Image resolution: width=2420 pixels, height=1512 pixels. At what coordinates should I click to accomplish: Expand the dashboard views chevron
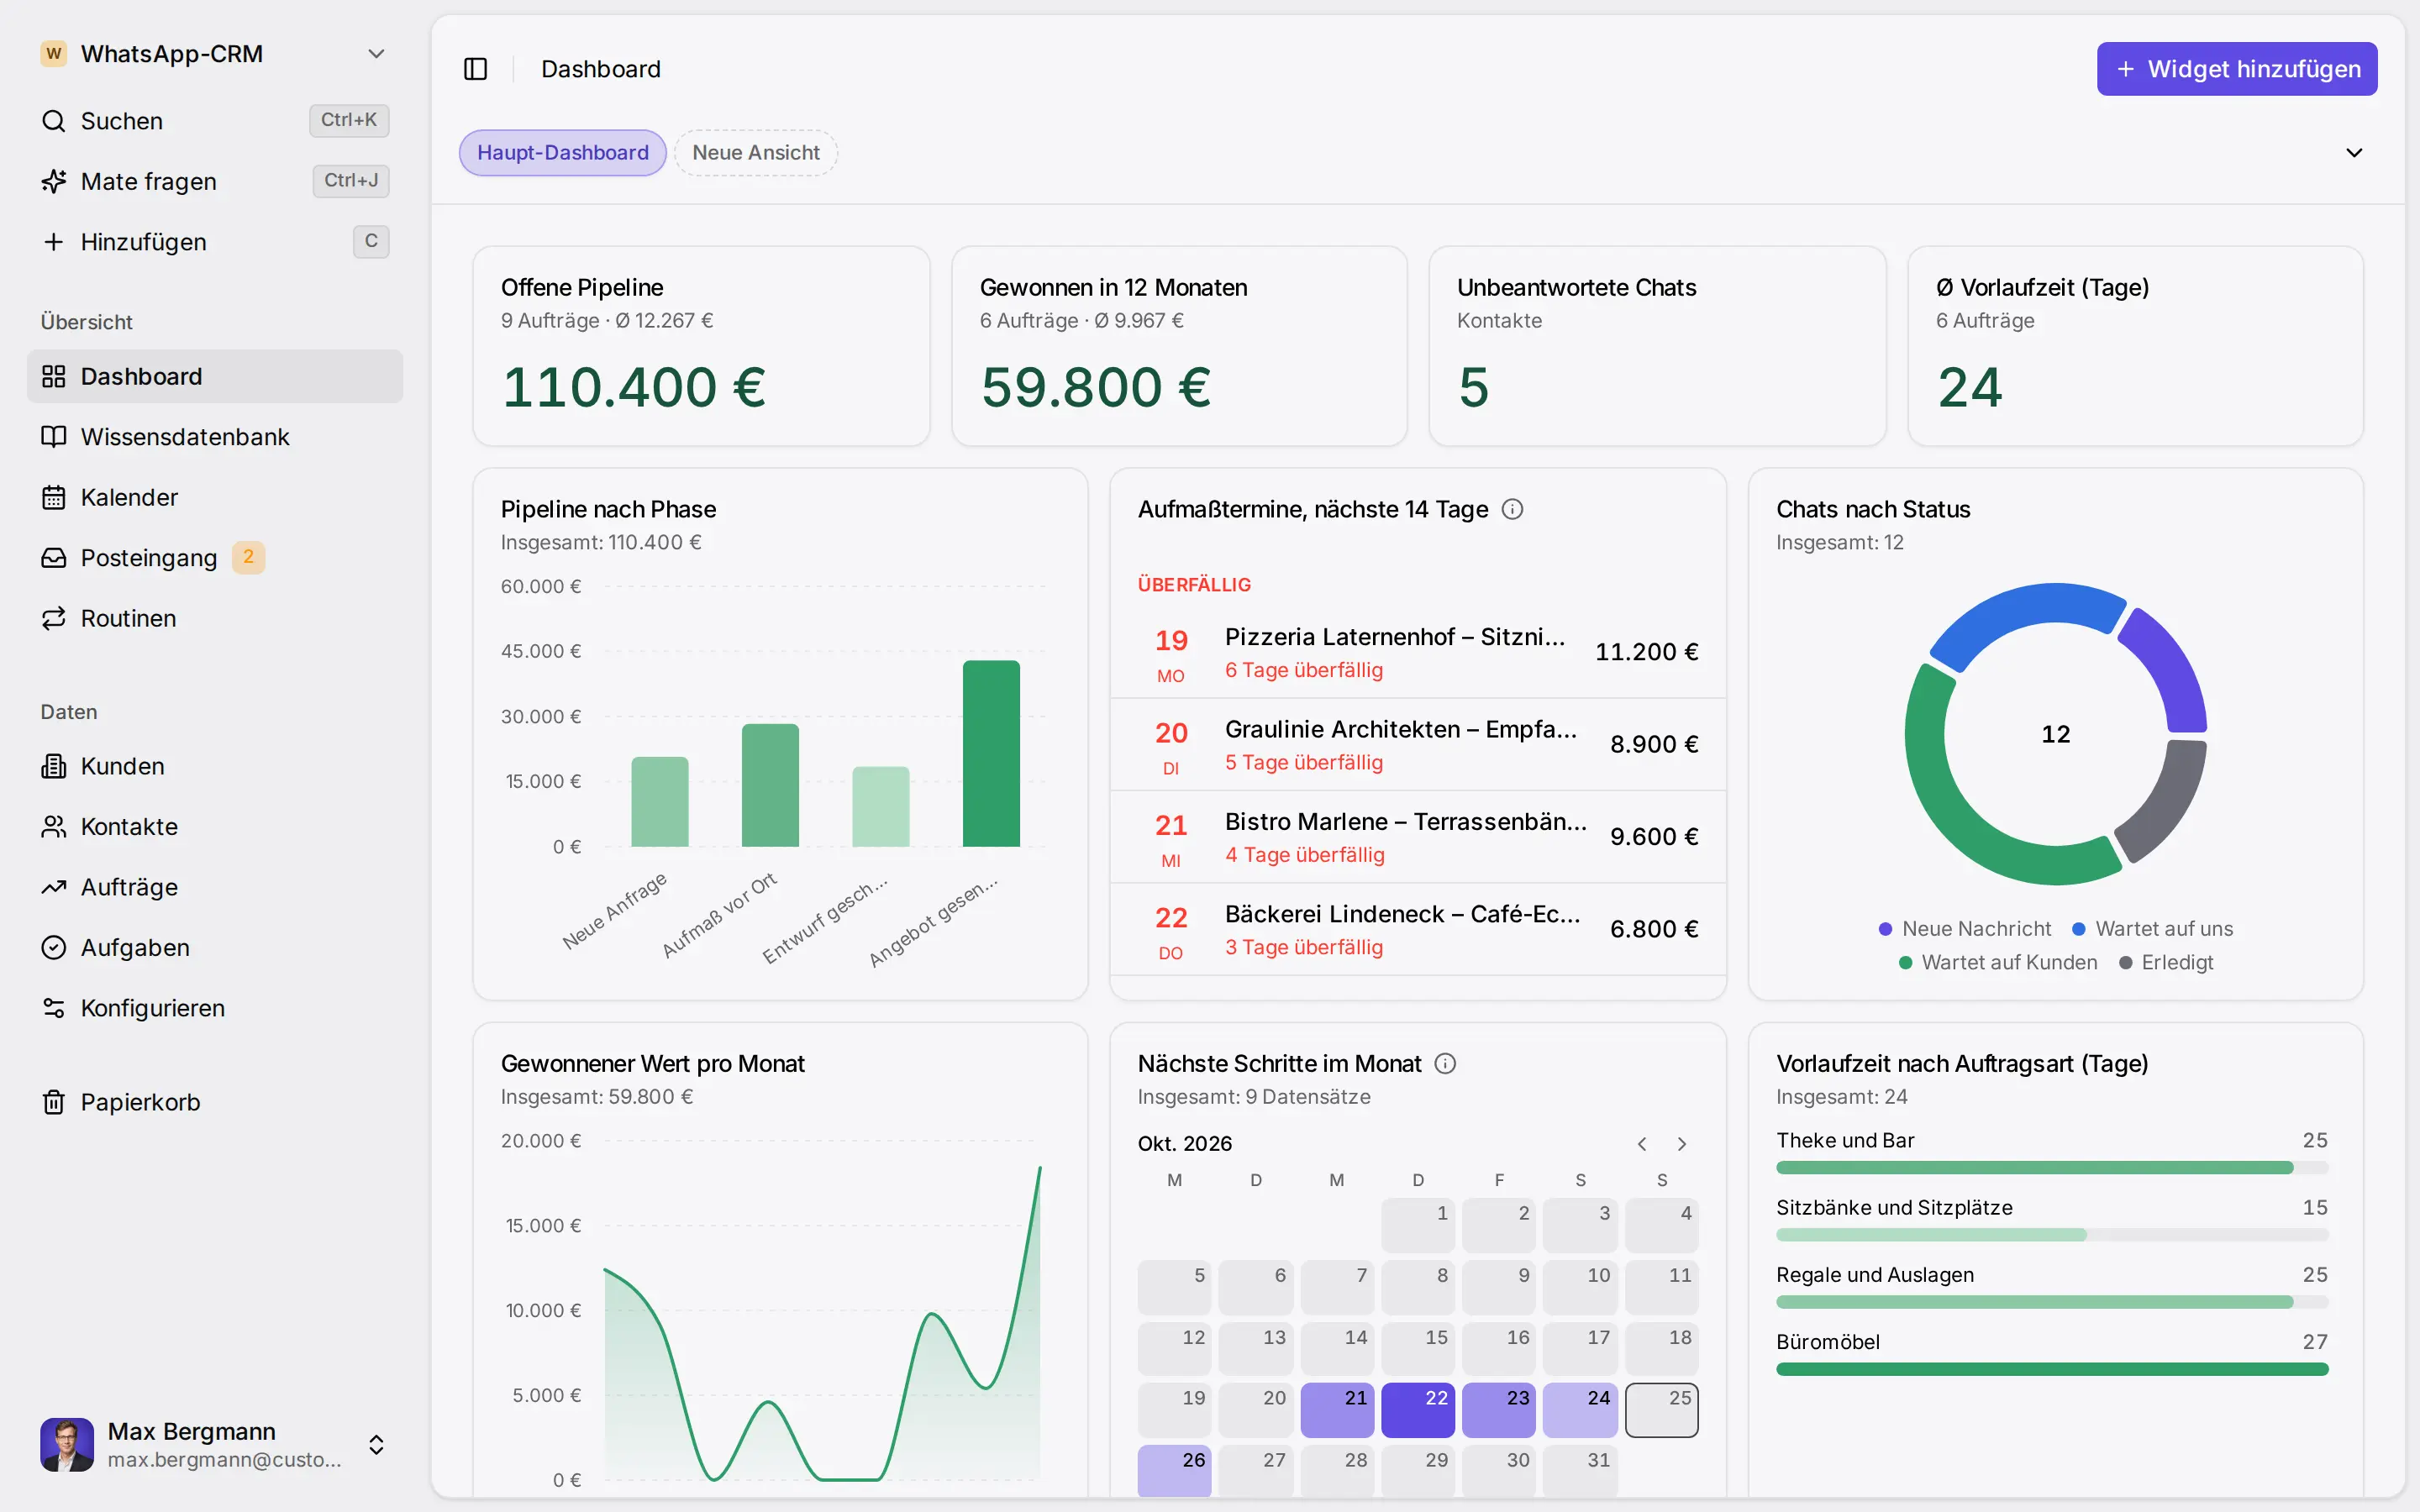pos(2354,153)
